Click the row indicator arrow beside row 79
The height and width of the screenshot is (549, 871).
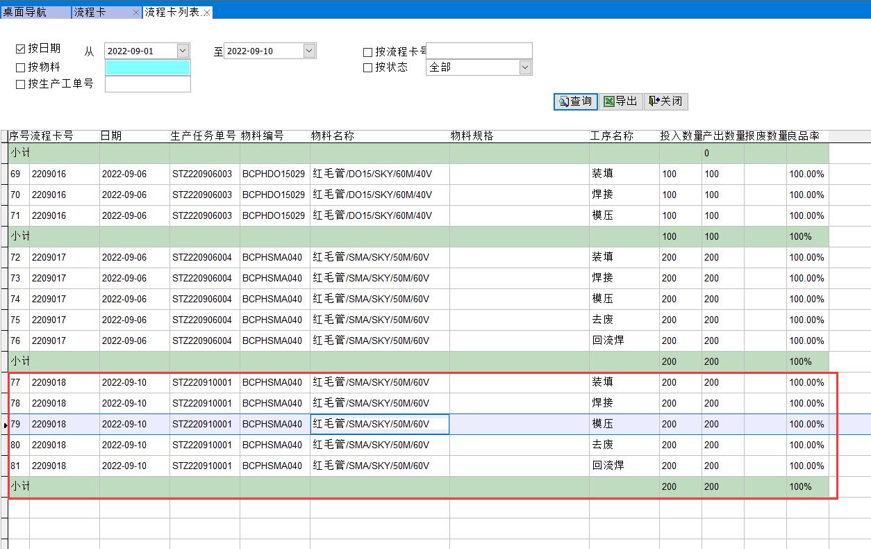tap(6, 425)
